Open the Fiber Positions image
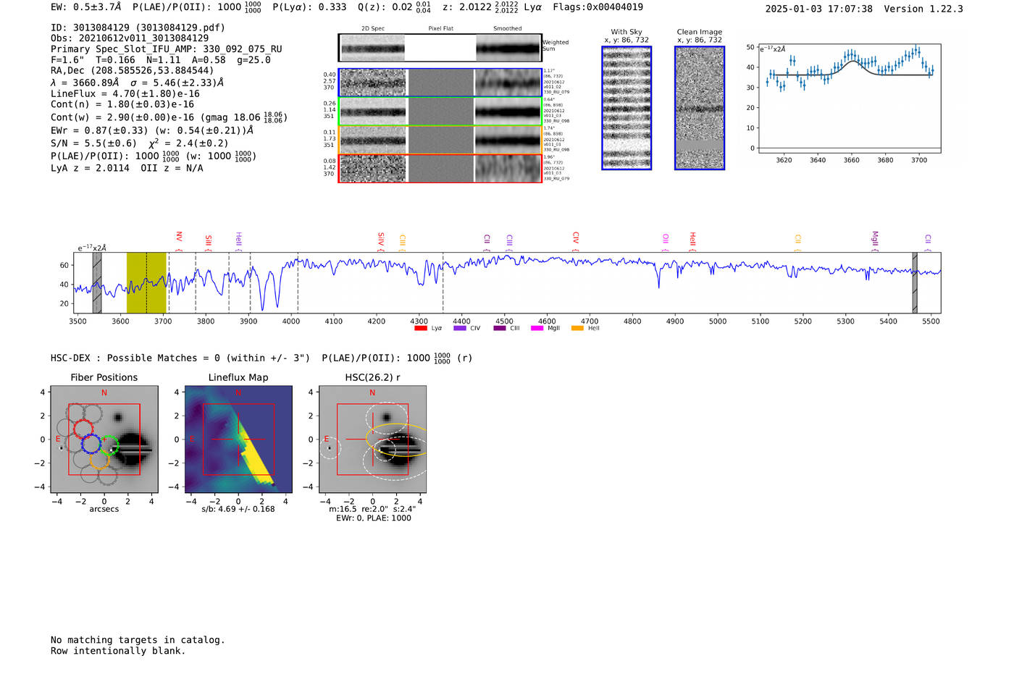1014x690 pixels. [104, 439]
